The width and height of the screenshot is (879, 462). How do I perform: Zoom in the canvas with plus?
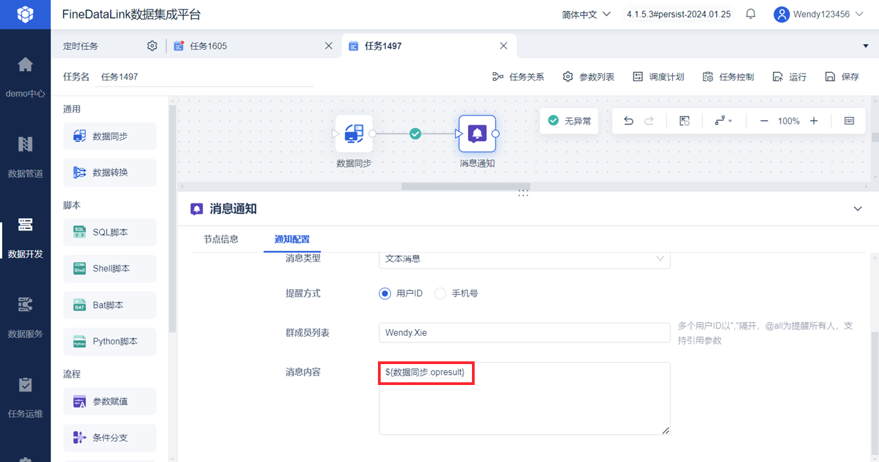(814, 121)
